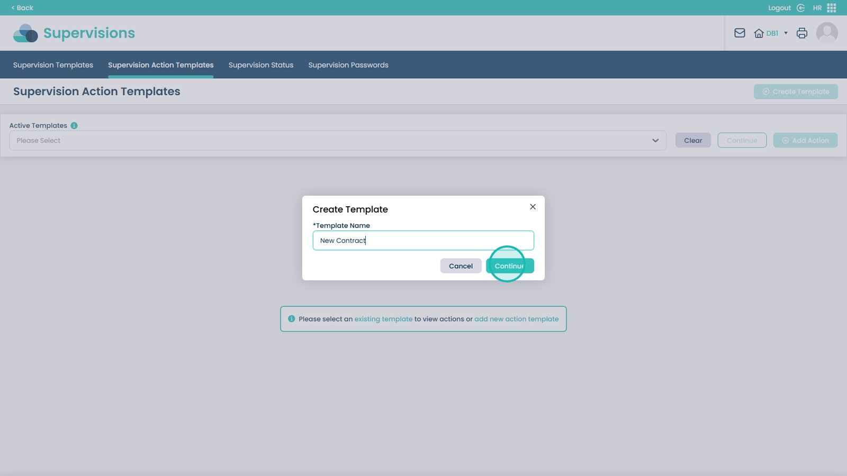Follow the 'existing template' link
The image size is (847, 476).
tap(383, 319)
